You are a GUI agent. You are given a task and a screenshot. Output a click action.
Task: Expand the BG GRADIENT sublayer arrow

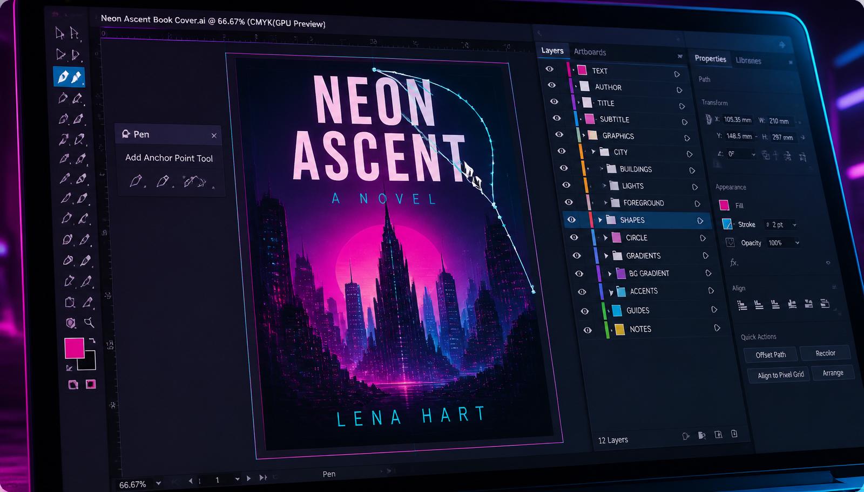610,274
